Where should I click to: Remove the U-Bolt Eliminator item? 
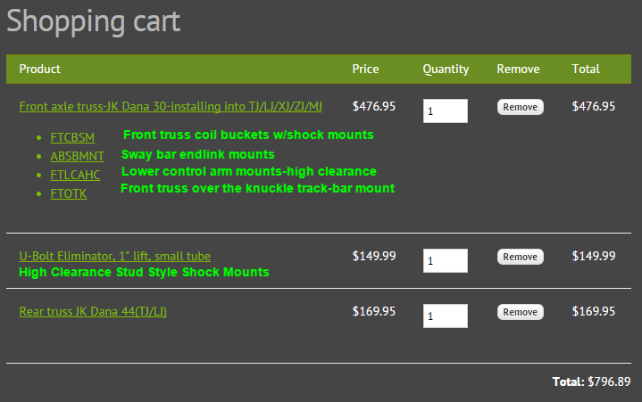click(x=520, y=257)
